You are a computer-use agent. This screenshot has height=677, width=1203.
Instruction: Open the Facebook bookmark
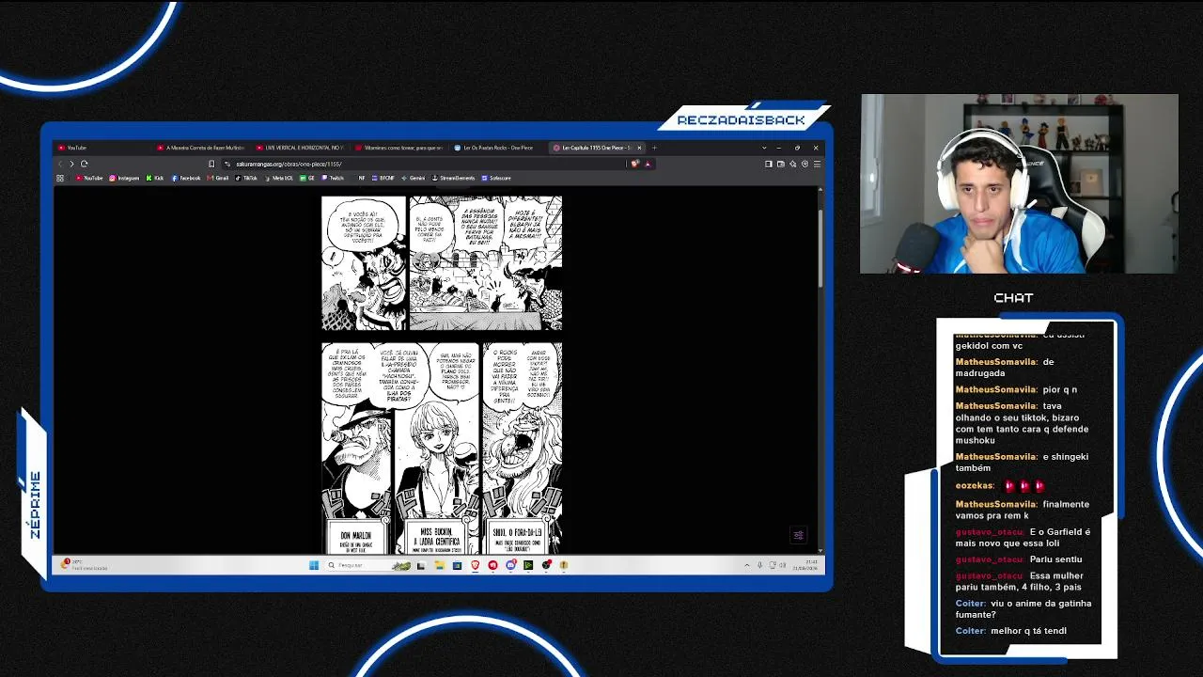[x=186, y=178]
